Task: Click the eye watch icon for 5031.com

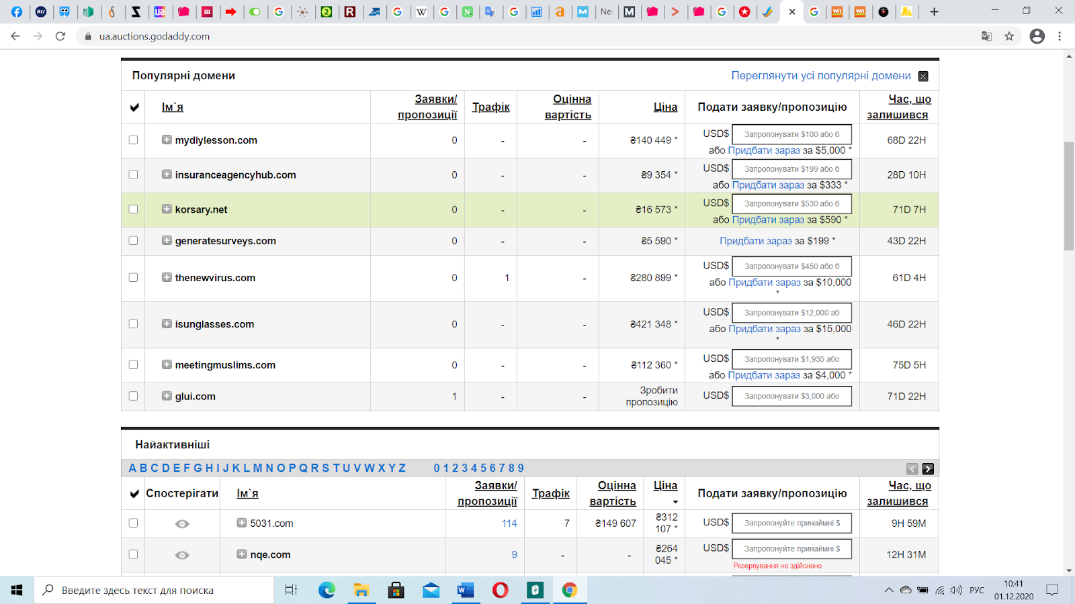Action: [182, 523]
